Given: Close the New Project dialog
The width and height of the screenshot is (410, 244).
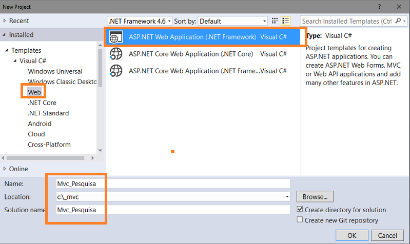Looking at the screenshot, I should coord(399,7).
